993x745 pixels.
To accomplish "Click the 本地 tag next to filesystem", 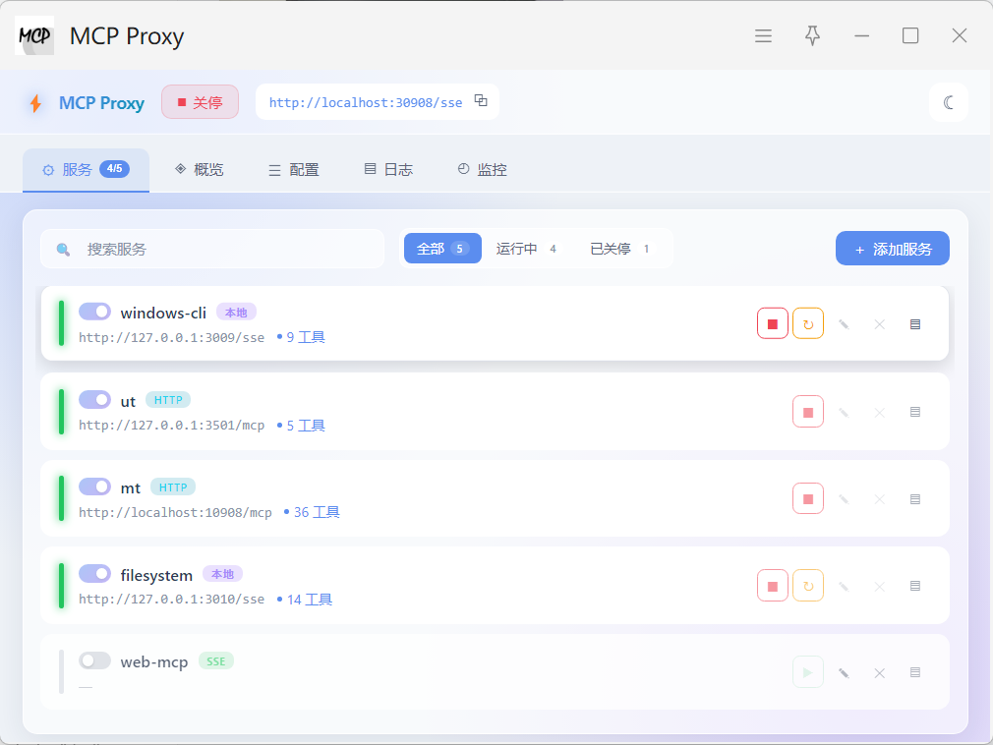I will pos(222,574).
